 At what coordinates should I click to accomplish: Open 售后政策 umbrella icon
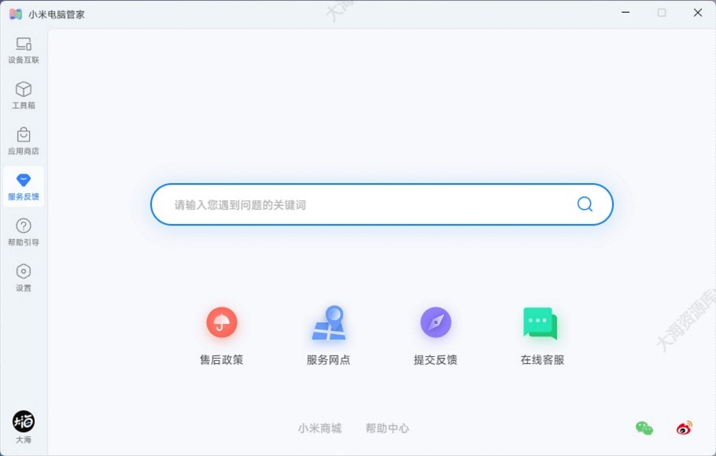pyautogui.click(x=221, y=322)
